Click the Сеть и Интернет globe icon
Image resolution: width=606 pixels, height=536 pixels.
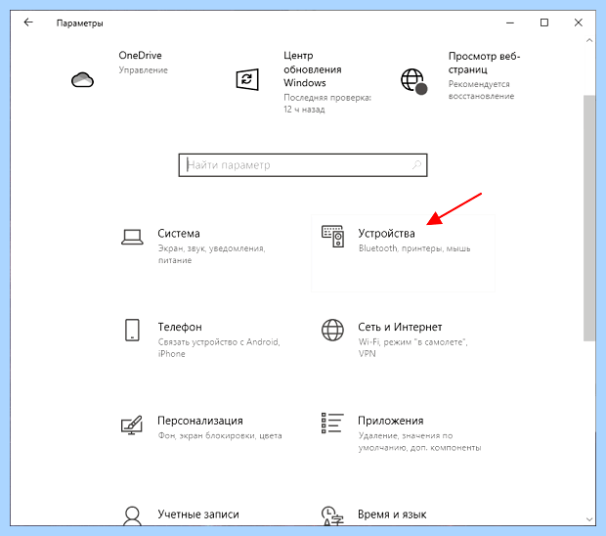tap(332, 330)
